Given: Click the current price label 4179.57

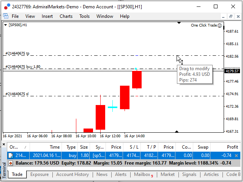Looking at the screenshot, I should (x=232, y=71).
